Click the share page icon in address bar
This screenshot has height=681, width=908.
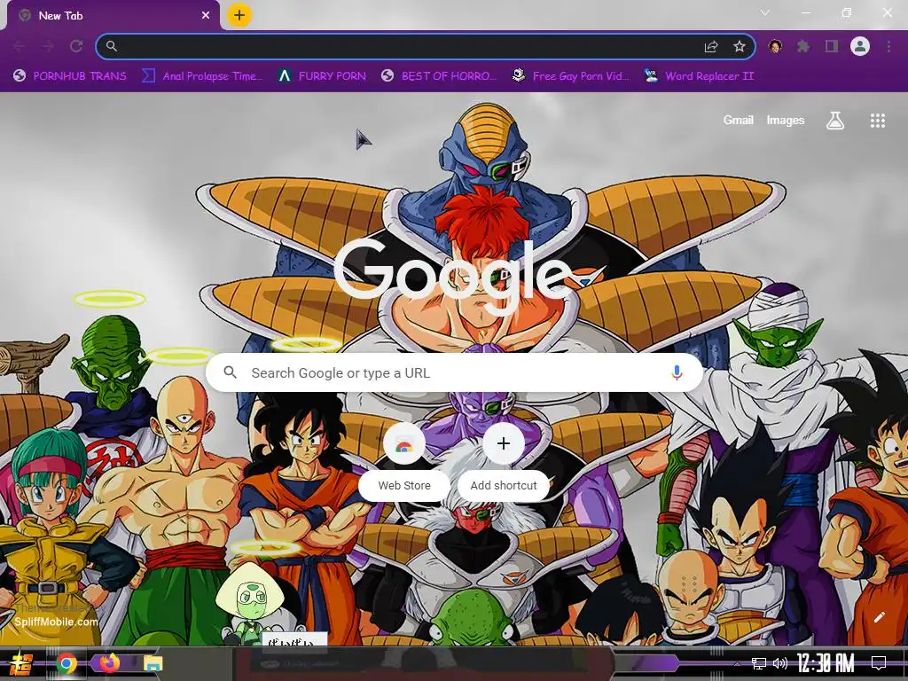tap(711, 46)
